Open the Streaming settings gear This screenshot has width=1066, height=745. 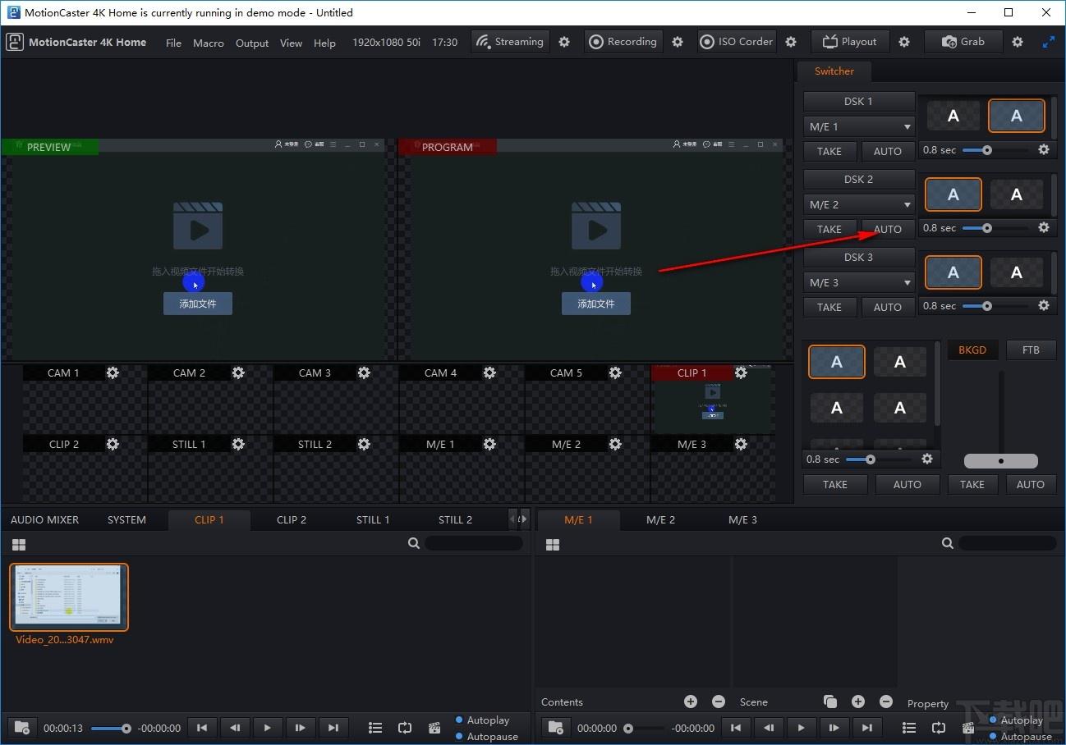[564, 42]
